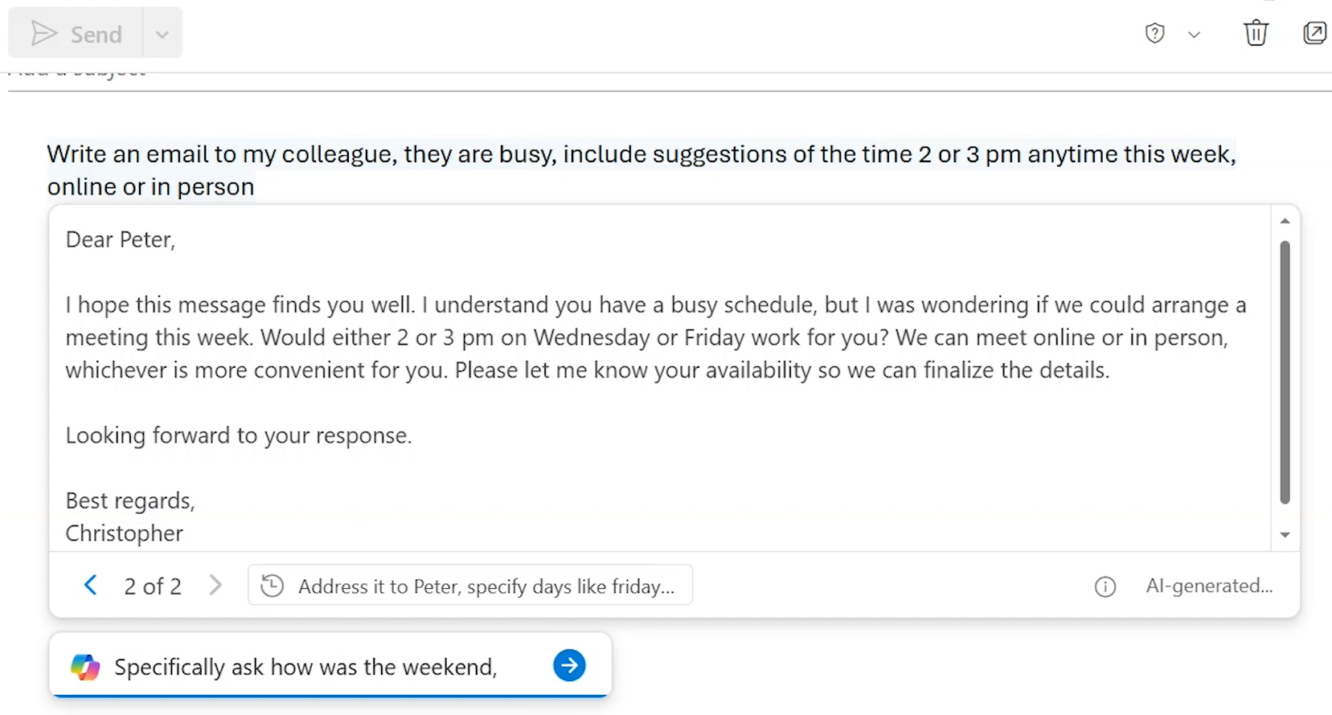This screenshot has width=1332, height=715.
Task: Go to next Copilot draft
Action: coord(215,586)
